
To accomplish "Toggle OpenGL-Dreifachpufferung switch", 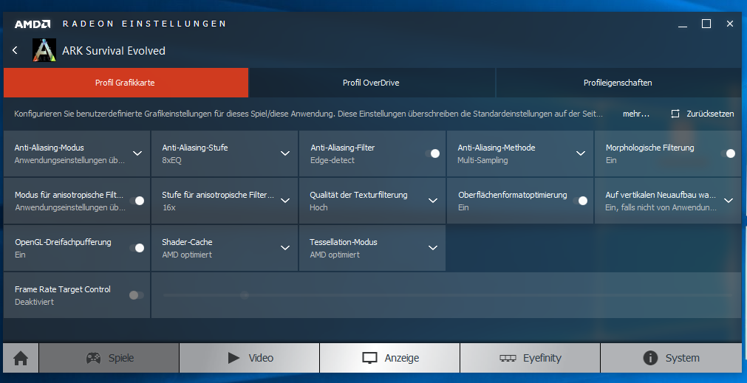I will pos(137,248).
